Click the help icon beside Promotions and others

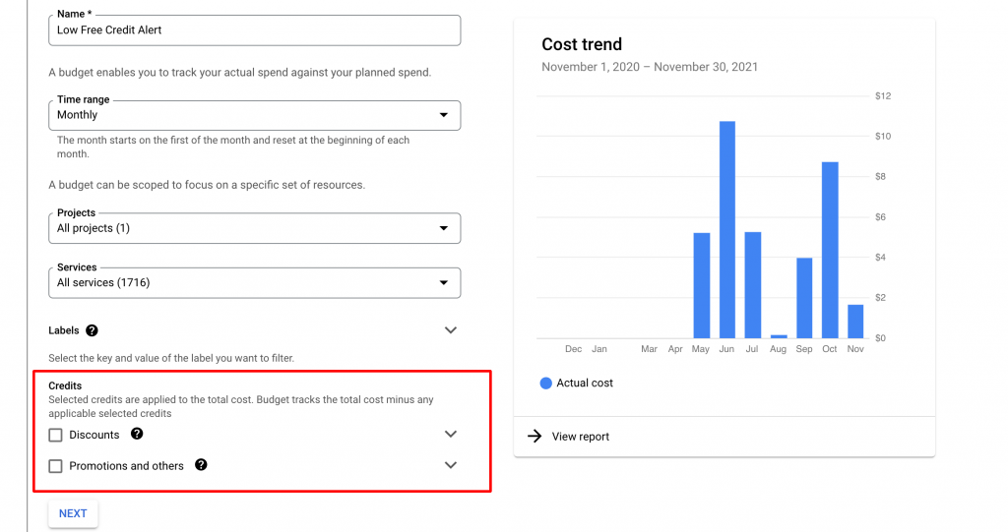[201, 464]
